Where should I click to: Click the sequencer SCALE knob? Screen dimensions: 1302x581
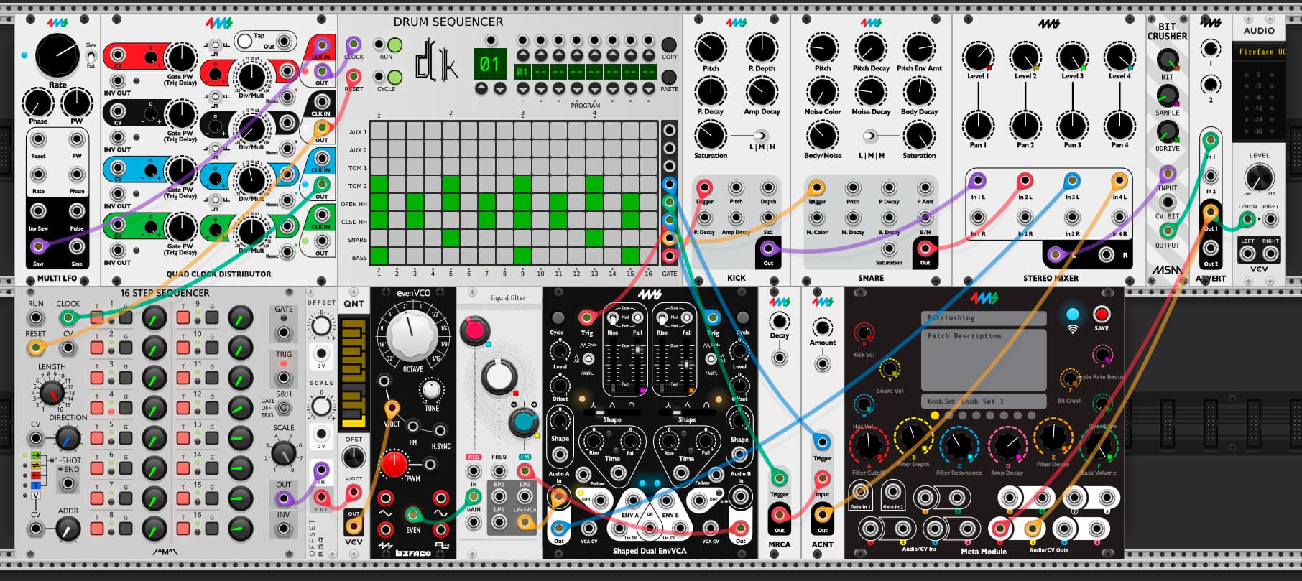pos(284,452)
